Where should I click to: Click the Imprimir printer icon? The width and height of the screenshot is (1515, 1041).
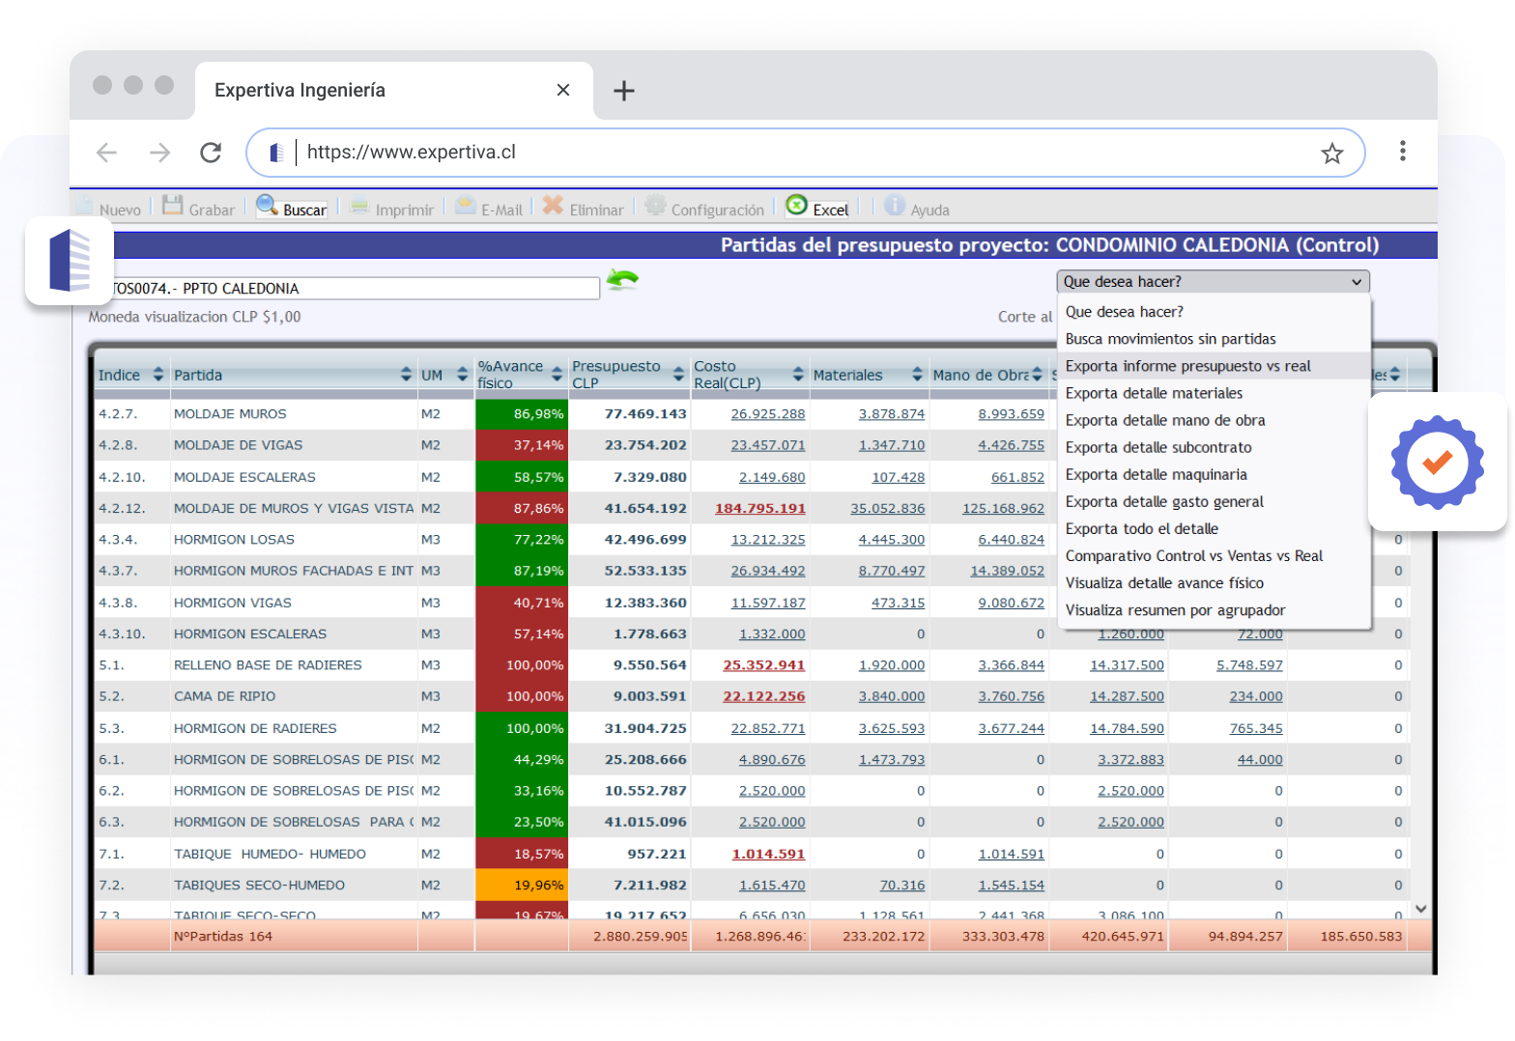pyautogui.click(x=359, y=206)
